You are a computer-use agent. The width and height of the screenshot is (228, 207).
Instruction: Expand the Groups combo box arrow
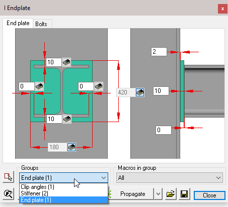[x=104, y=178]
